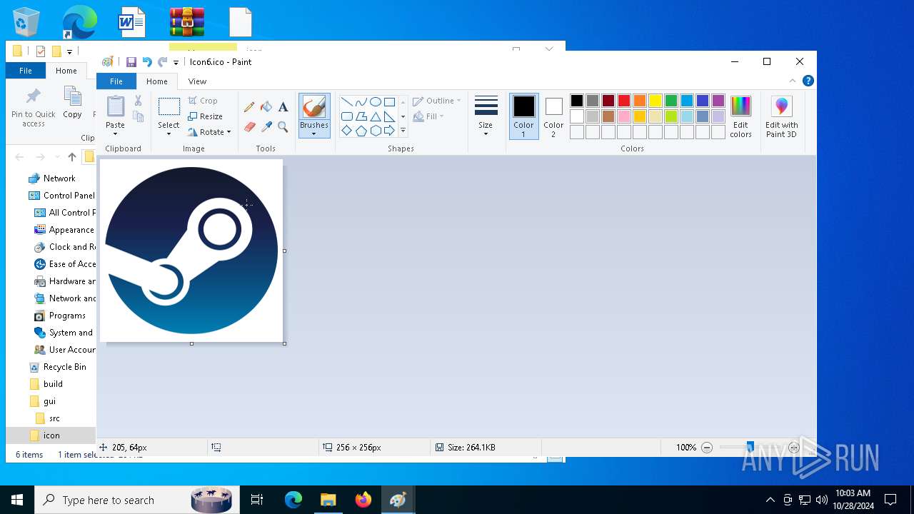Open File tab in File Explorer
This screenshot has height=514, width=914.
pos(26,71)
